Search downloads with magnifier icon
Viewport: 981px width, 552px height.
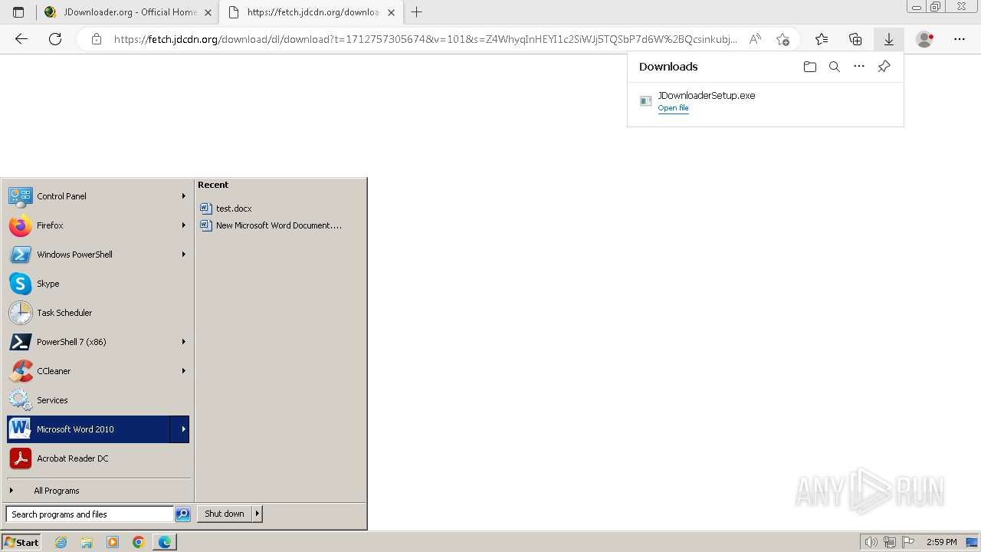pyautogui.click(x=835, y=67)
